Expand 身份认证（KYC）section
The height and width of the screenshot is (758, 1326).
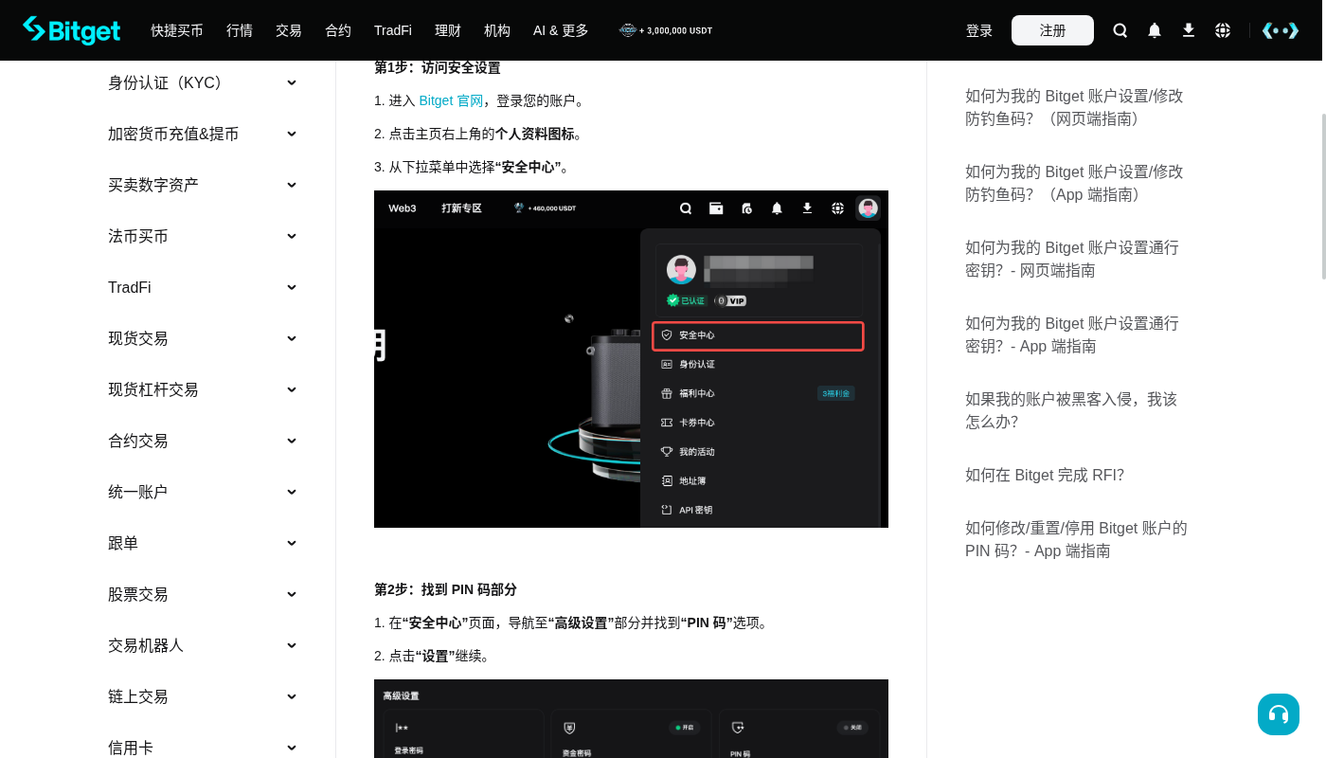(x=203, y=82)
